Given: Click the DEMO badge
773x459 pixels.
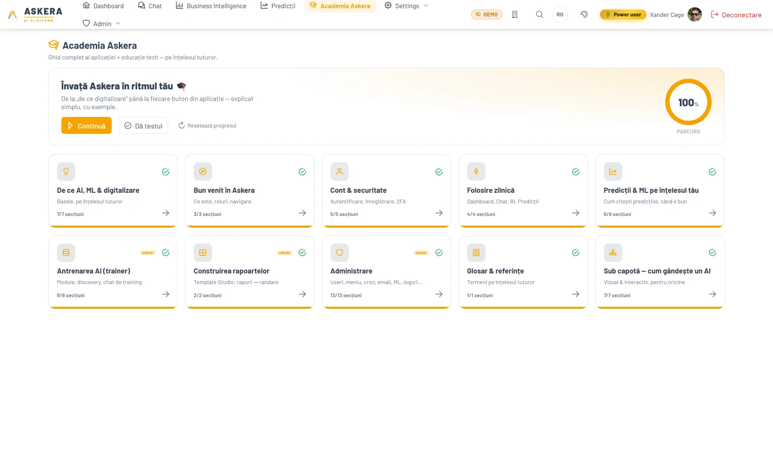Looking at the screenshot, I should pos(487,14).
